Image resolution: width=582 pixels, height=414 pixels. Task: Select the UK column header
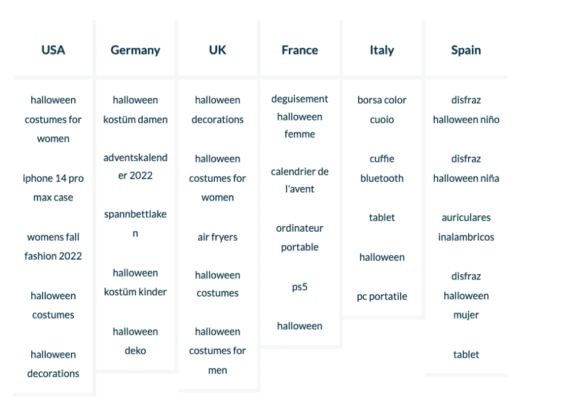click(218, 50)
